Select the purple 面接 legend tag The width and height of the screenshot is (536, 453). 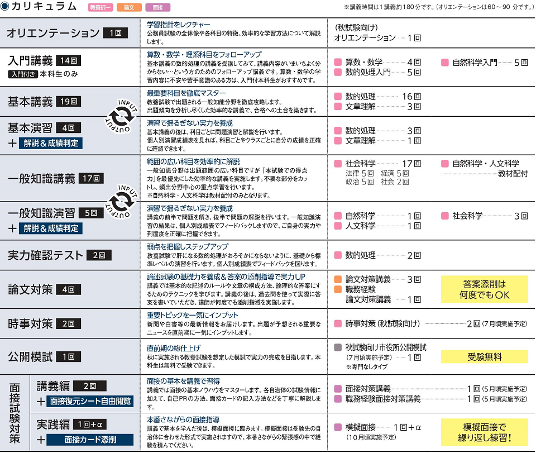coord(157,8)
